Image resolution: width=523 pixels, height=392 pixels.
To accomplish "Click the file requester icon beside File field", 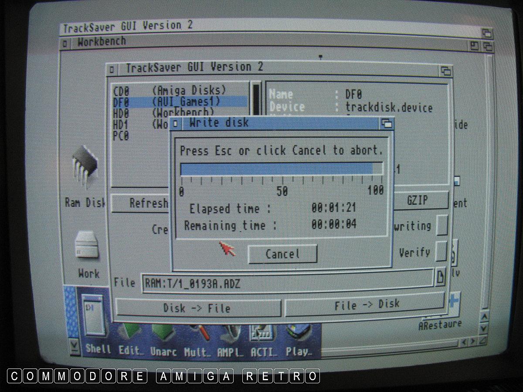I will coord(440,277).
